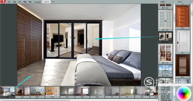Load the white sofa living room scene
193x101 pixels.
37,91
